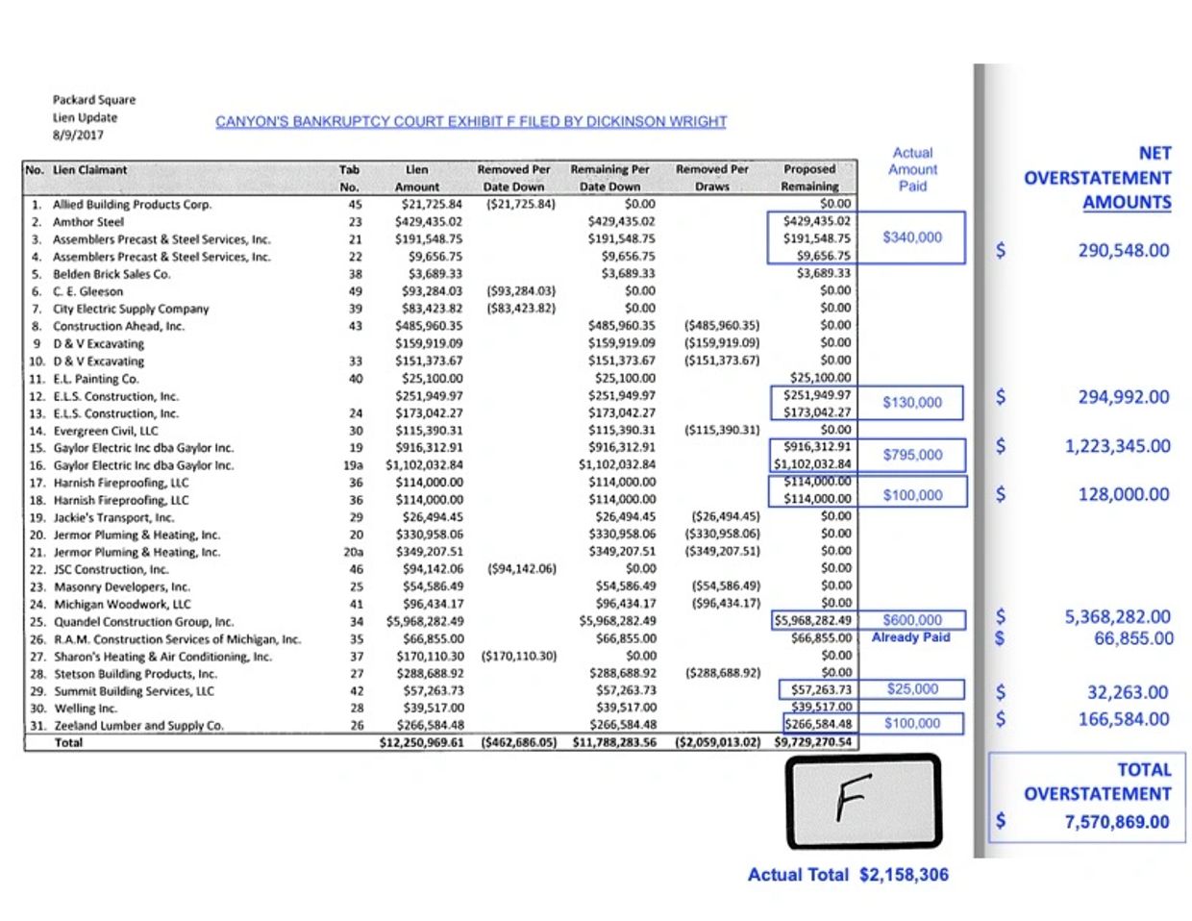
Task: Select the Lien Claimant column header
Action: pyautogui.click(x=93, y=170)
